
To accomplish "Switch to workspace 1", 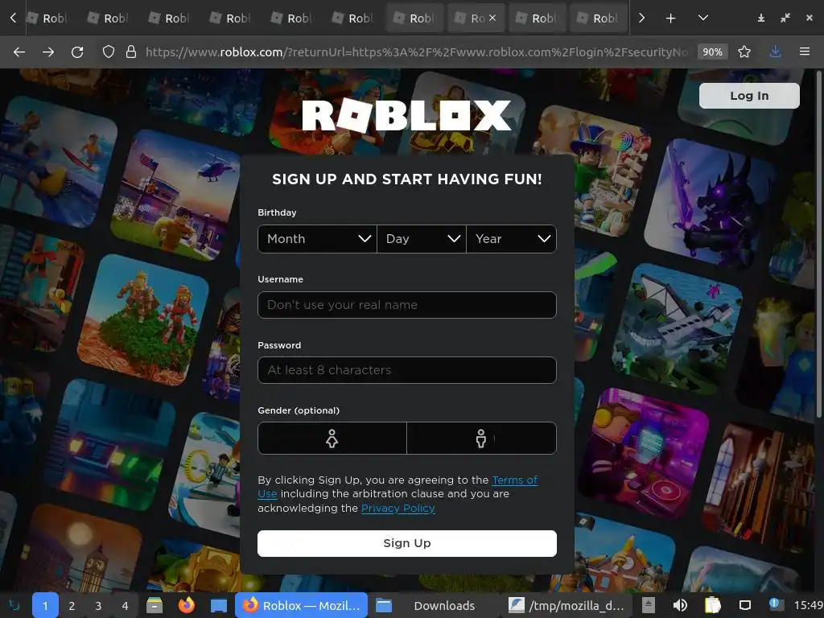I will (45, 605).
